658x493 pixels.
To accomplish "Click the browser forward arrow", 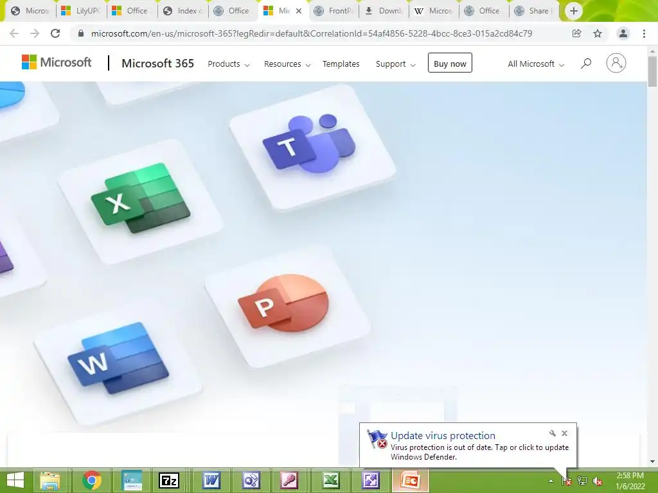I will pyautogui.click(x=35, y=33).
